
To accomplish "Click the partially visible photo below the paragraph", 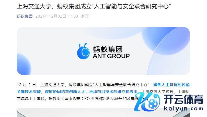I will [103, 112].
